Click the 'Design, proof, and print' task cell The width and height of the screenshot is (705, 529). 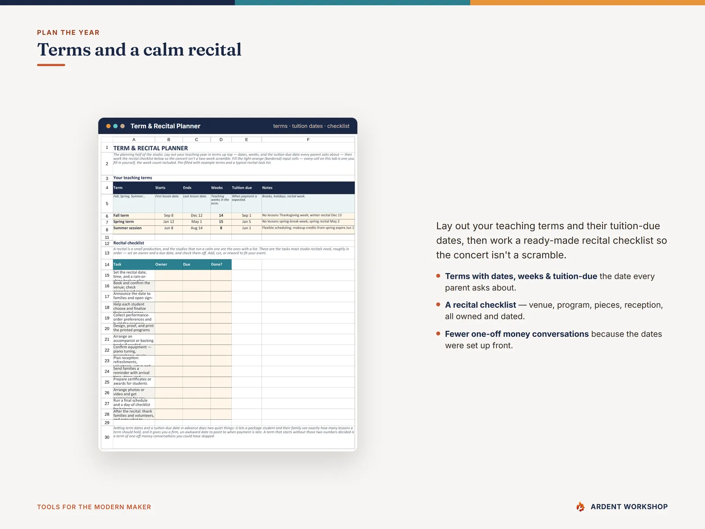coord(134,328)
